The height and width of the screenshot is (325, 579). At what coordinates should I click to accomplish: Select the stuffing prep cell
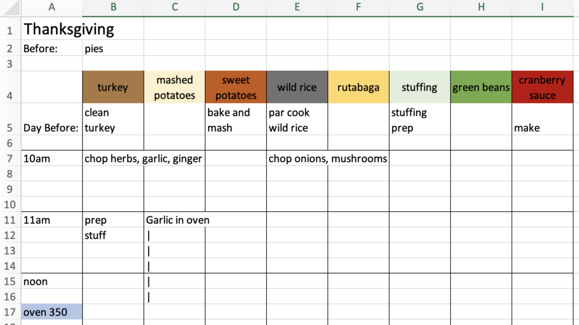coord(420,119)
